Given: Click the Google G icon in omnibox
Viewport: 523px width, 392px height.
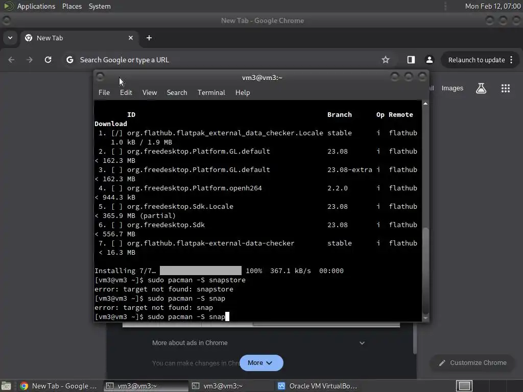Looking at the screenshot, I should (69, 60).
